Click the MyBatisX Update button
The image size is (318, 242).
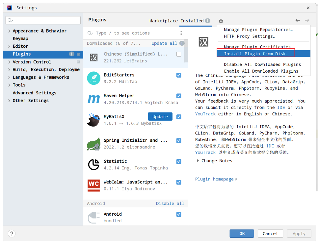[160, 117]
